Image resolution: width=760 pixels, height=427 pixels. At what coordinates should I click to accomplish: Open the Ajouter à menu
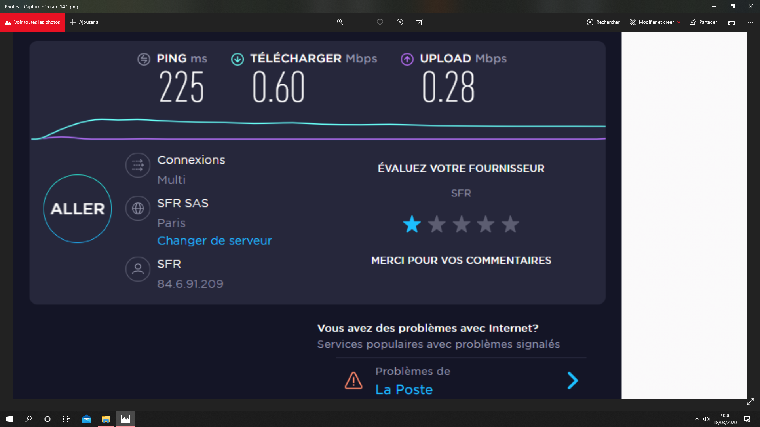tap(84, 22)
